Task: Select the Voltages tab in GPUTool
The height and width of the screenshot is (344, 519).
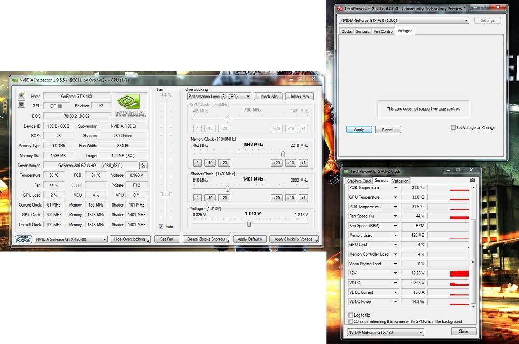Action: [405, 31]
